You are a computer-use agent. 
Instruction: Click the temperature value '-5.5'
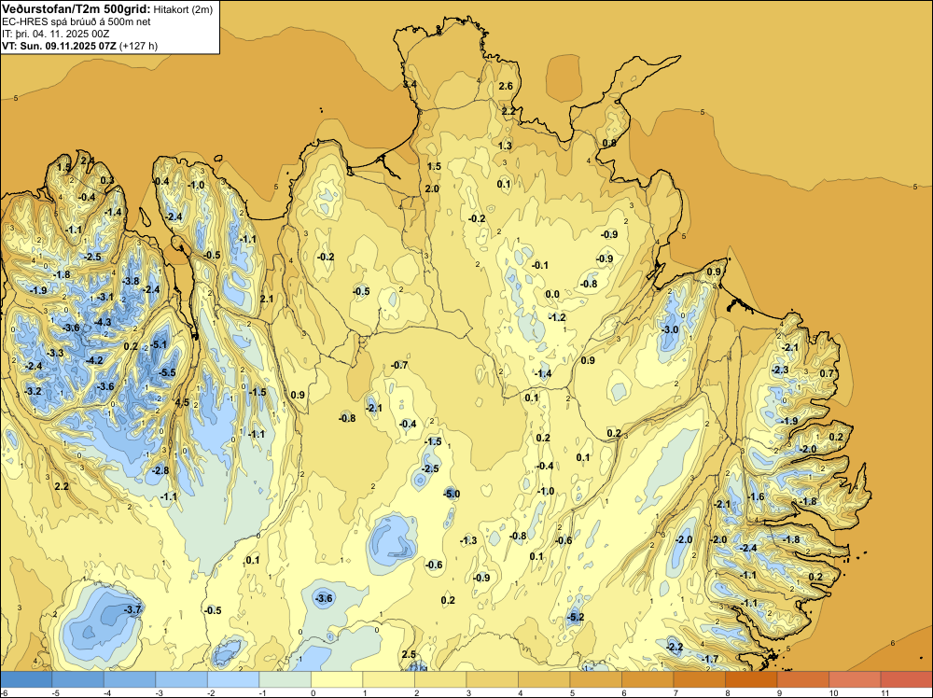click(x=168, y=372)
